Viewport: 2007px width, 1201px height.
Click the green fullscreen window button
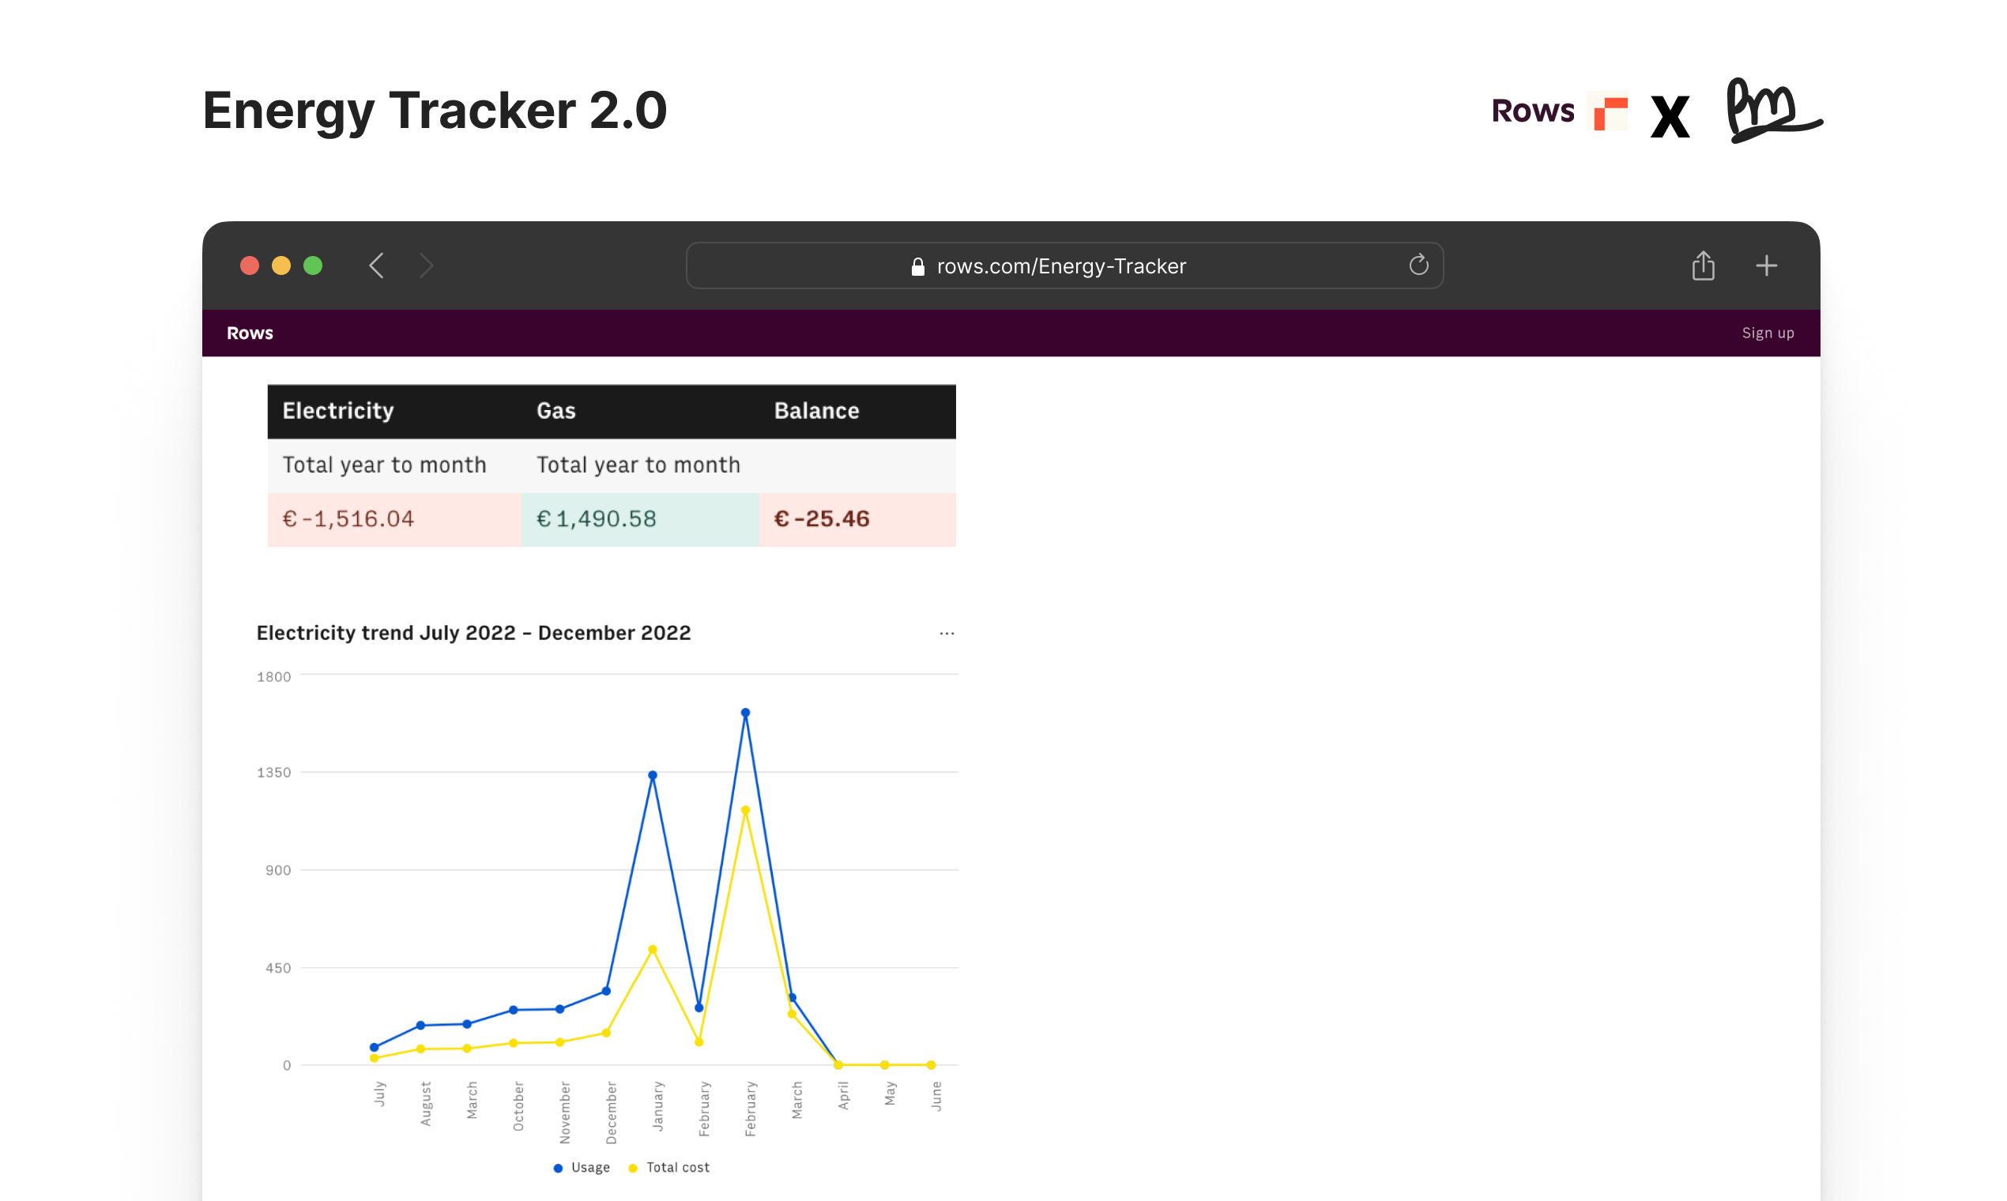pyautogui.click(x=313, y=265)
